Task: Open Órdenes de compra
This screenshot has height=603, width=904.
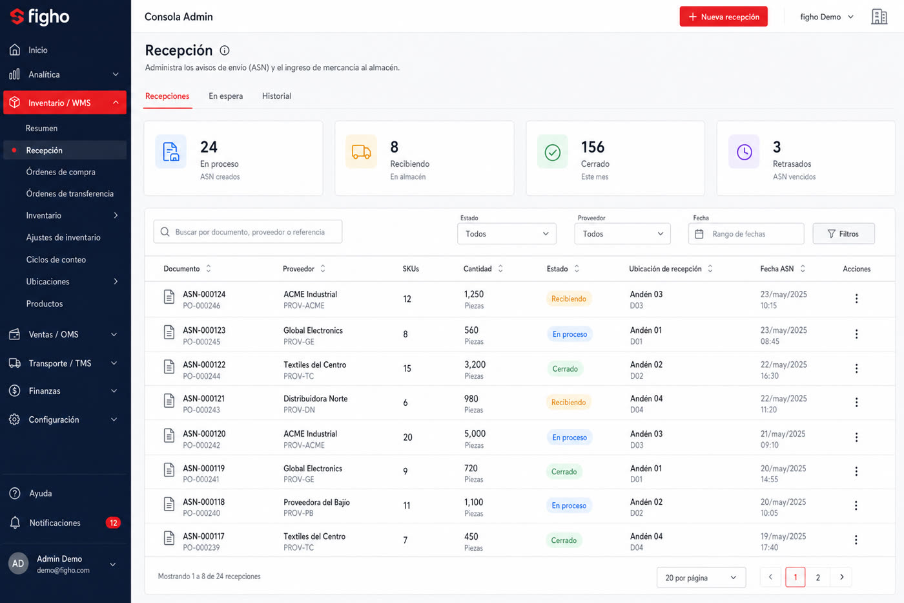Action: 61,172
